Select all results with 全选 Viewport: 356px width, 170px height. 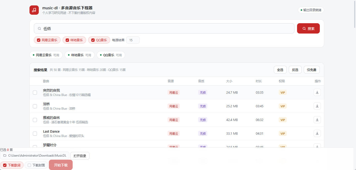[280, 70]
